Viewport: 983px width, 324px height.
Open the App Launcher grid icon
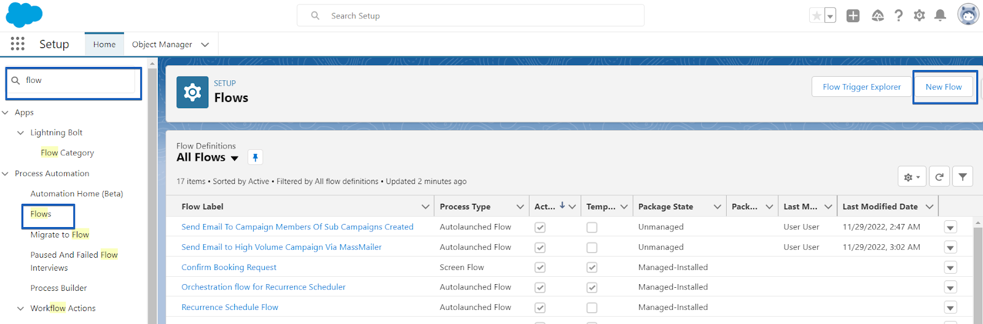coord(18,44)
